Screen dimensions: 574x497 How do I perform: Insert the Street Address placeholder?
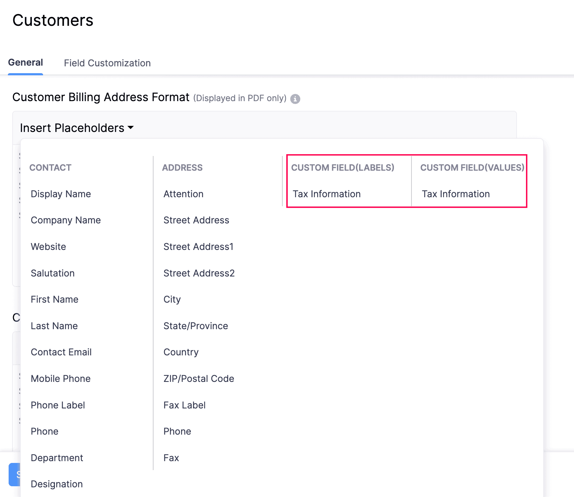click(197, 220)
